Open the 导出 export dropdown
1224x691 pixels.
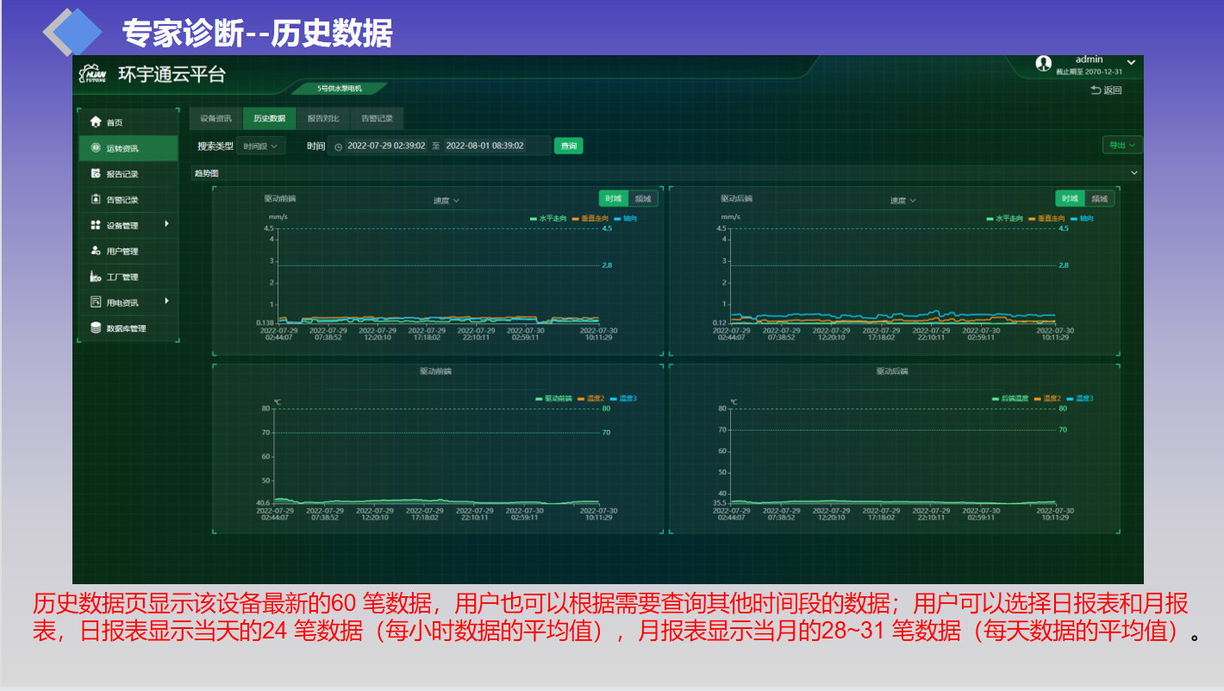1122,146
